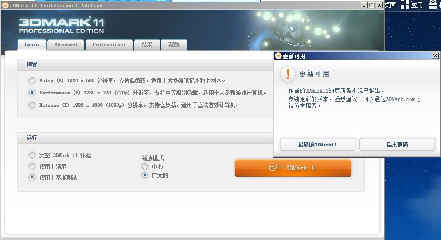441x240 pixels.
Task: Switch to the Advanced tab
Action: click(x=66, y=45)
